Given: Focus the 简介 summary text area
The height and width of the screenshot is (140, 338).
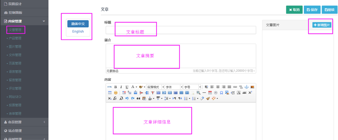Looking at the screenshot, I should click(181, 56).
